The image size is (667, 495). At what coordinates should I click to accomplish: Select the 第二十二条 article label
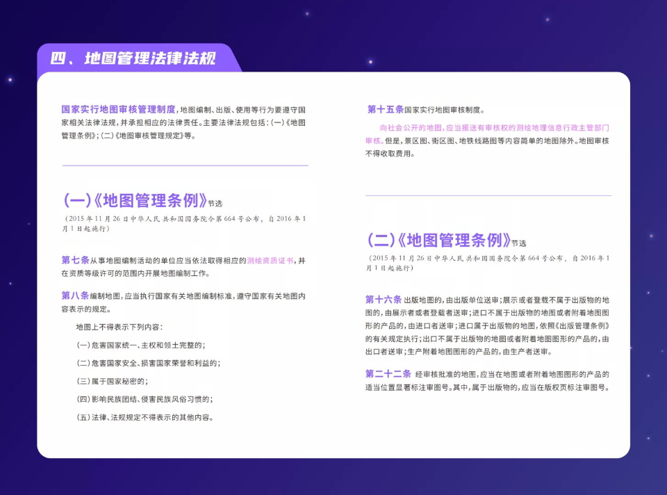(x=388, y=374)
